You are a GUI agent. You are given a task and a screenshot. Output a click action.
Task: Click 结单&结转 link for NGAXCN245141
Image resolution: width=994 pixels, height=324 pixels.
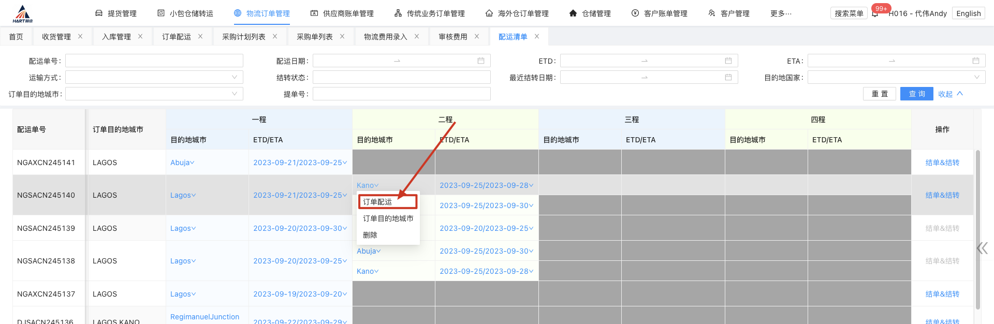tap(942, 163)
